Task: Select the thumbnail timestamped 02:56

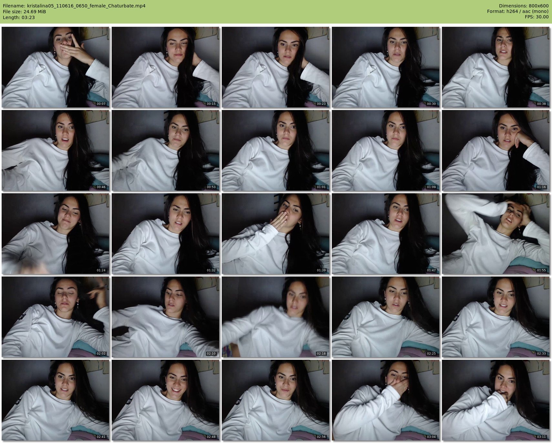Action: (276, 400)
